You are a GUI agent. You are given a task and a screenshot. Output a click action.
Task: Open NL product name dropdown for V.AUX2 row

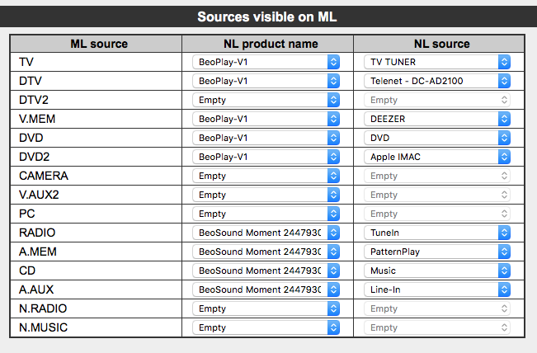266,195
